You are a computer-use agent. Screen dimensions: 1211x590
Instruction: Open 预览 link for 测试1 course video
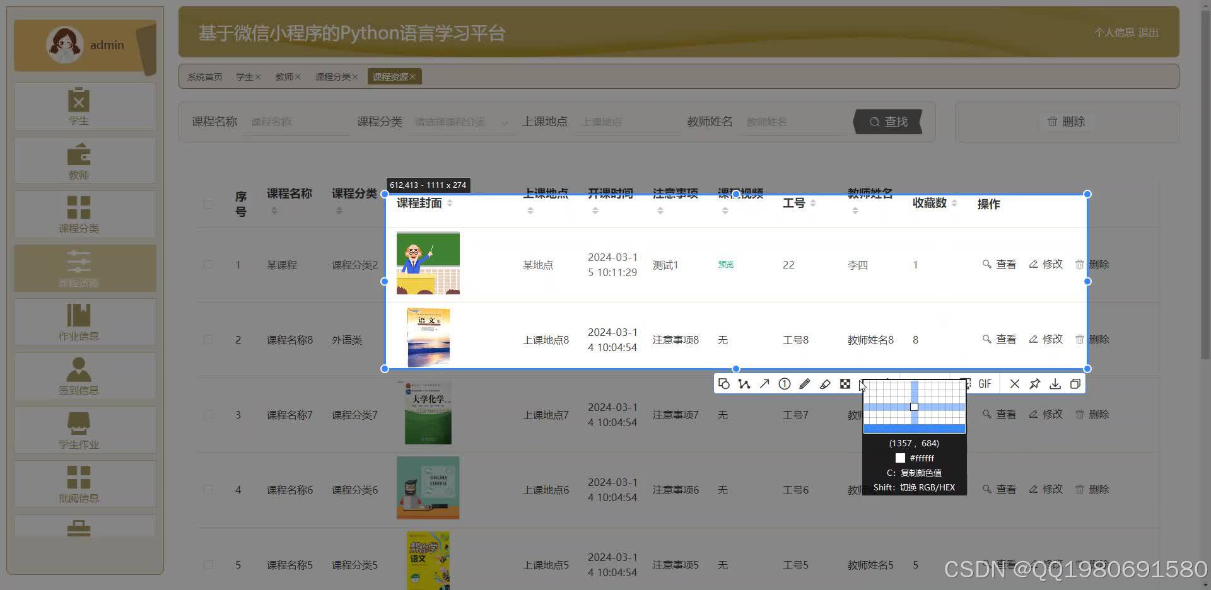[x=725, y=265]
